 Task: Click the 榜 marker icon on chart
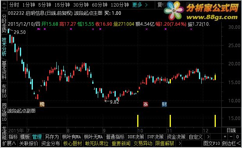(x=42, y=104)
